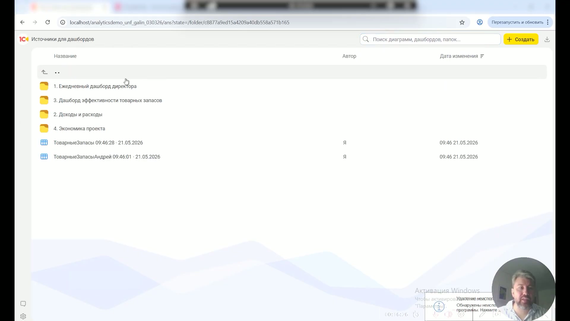This screenshot has width=570, height=321.
Task: Click the '..' parent folder row
Action: [292, 72]
